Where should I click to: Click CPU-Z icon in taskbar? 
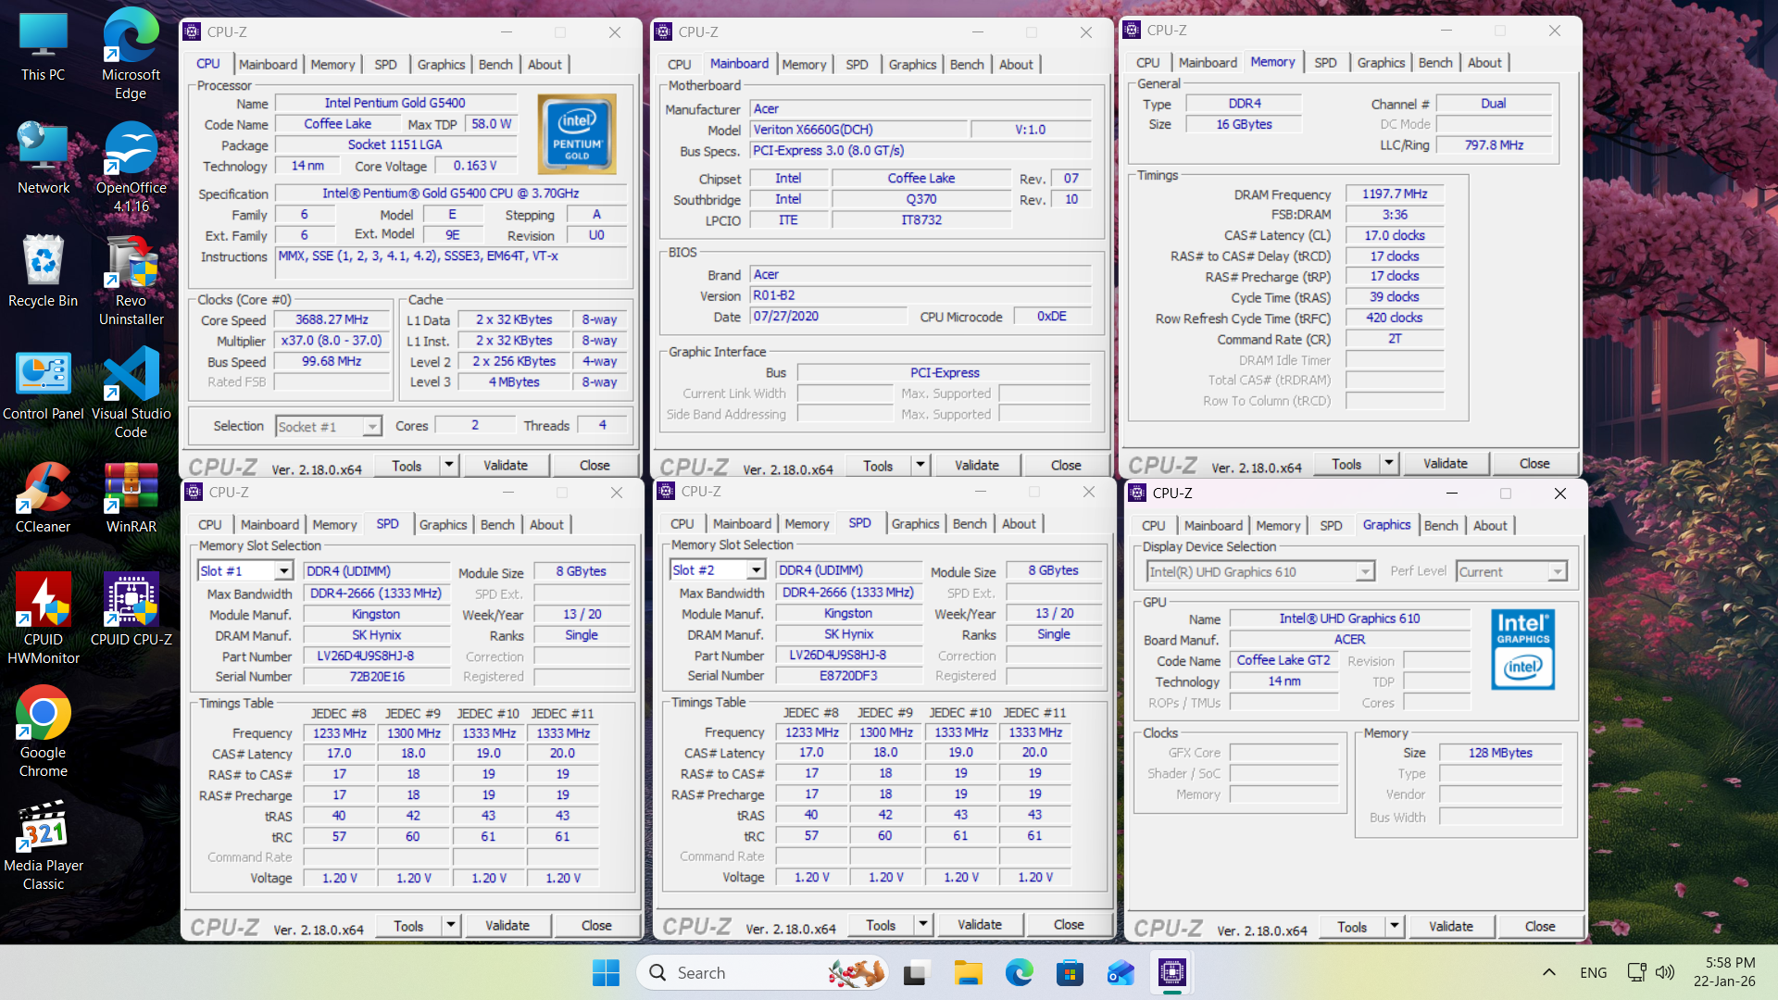point(1171,972)
